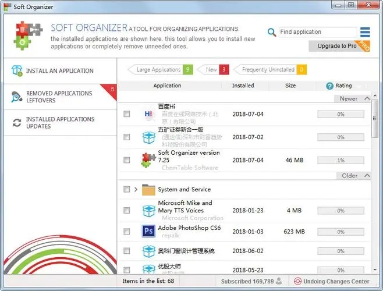Click the Find application search field
This screenshot has height=291, width=383.
[x=318, y=32]
